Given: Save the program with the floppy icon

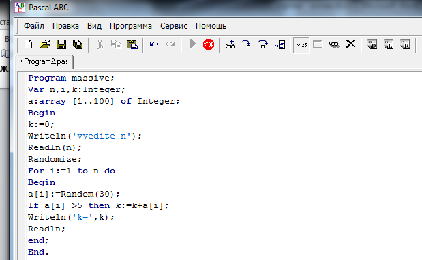Looking at the screenshot, I should click(x=61, y=44).
